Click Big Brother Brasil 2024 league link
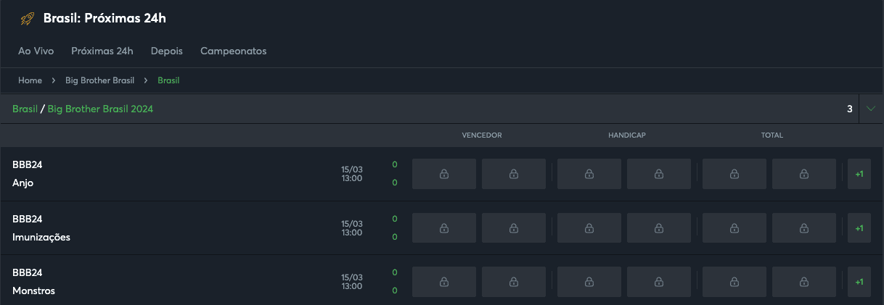The width and height of the screenshot is (884, 305). 101,109
